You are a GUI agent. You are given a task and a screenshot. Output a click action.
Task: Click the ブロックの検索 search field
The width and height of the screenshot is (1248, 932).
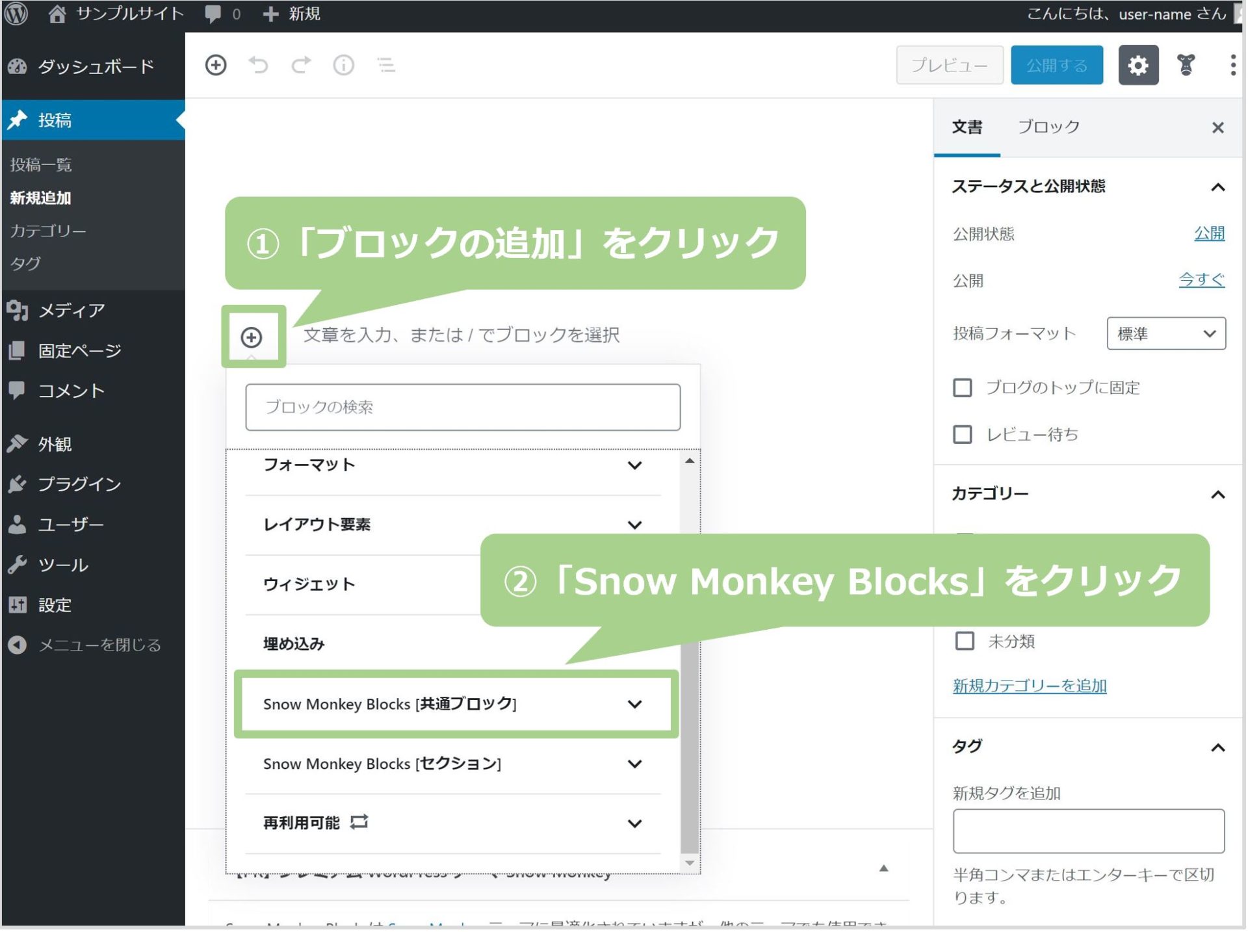463,407
